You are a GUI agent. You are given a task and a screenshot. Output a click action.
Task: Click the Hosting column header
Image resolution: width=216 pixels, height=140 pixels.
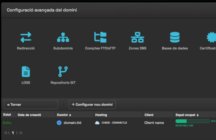coord(101,115)
